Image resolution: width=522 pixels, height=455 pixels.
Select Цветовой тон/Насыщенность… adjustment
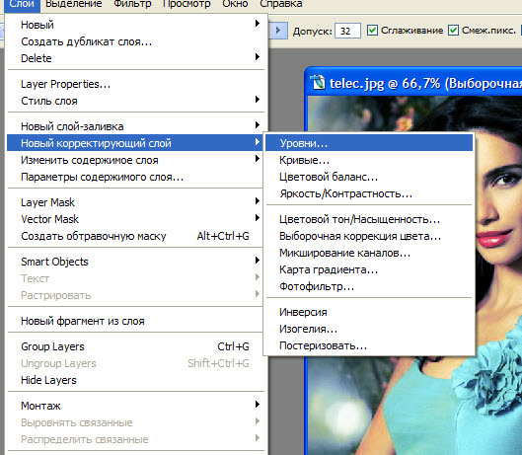point(369,219)
